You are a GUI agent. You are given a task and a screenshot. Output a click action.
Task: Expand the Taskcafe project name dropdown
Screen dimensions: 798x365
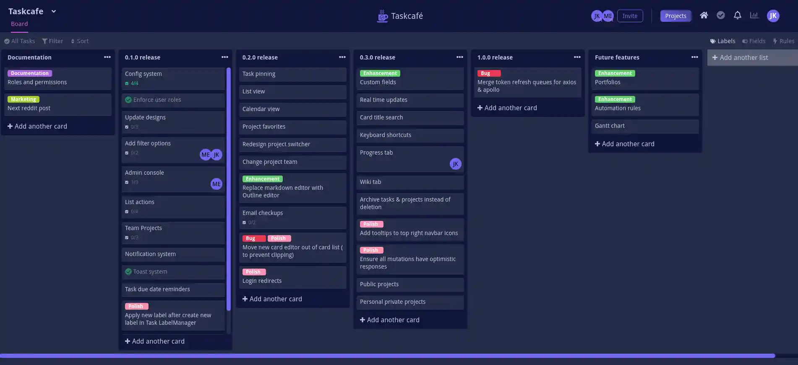click(x=53, y=11)
